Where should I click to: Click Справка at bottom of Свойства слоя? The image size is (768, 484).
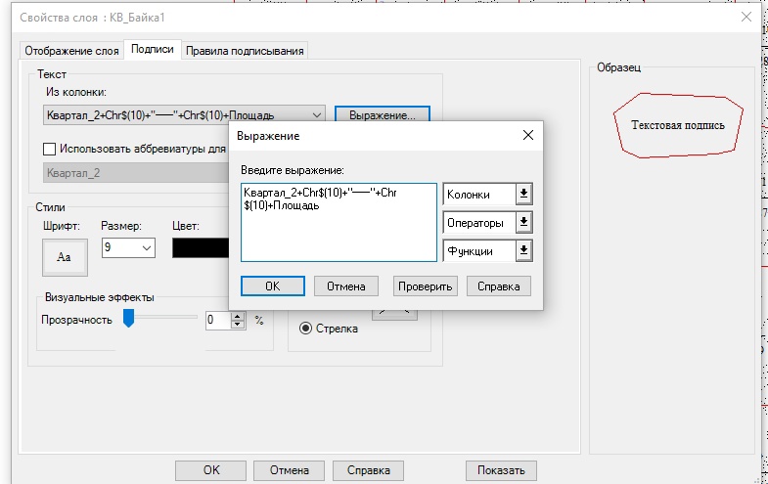368,470
